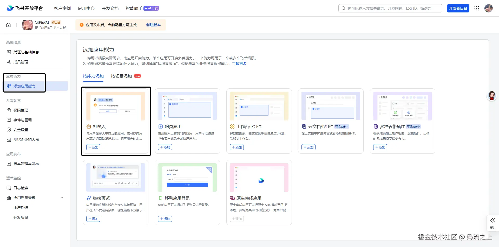Click the 网页应用 card icon
This screenshot has height=247, width=499.
point(161,126)
